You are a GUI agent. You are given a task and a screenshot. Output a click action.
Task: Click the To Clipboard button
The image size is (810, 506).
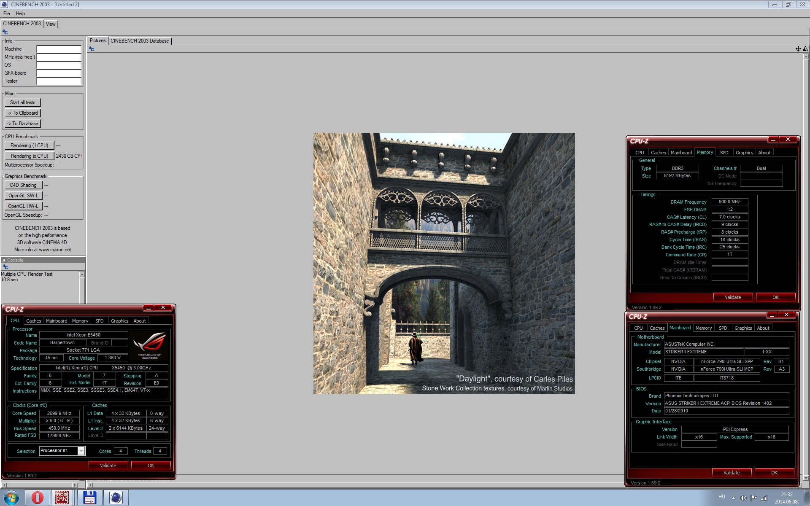click(x=23, y=113)
